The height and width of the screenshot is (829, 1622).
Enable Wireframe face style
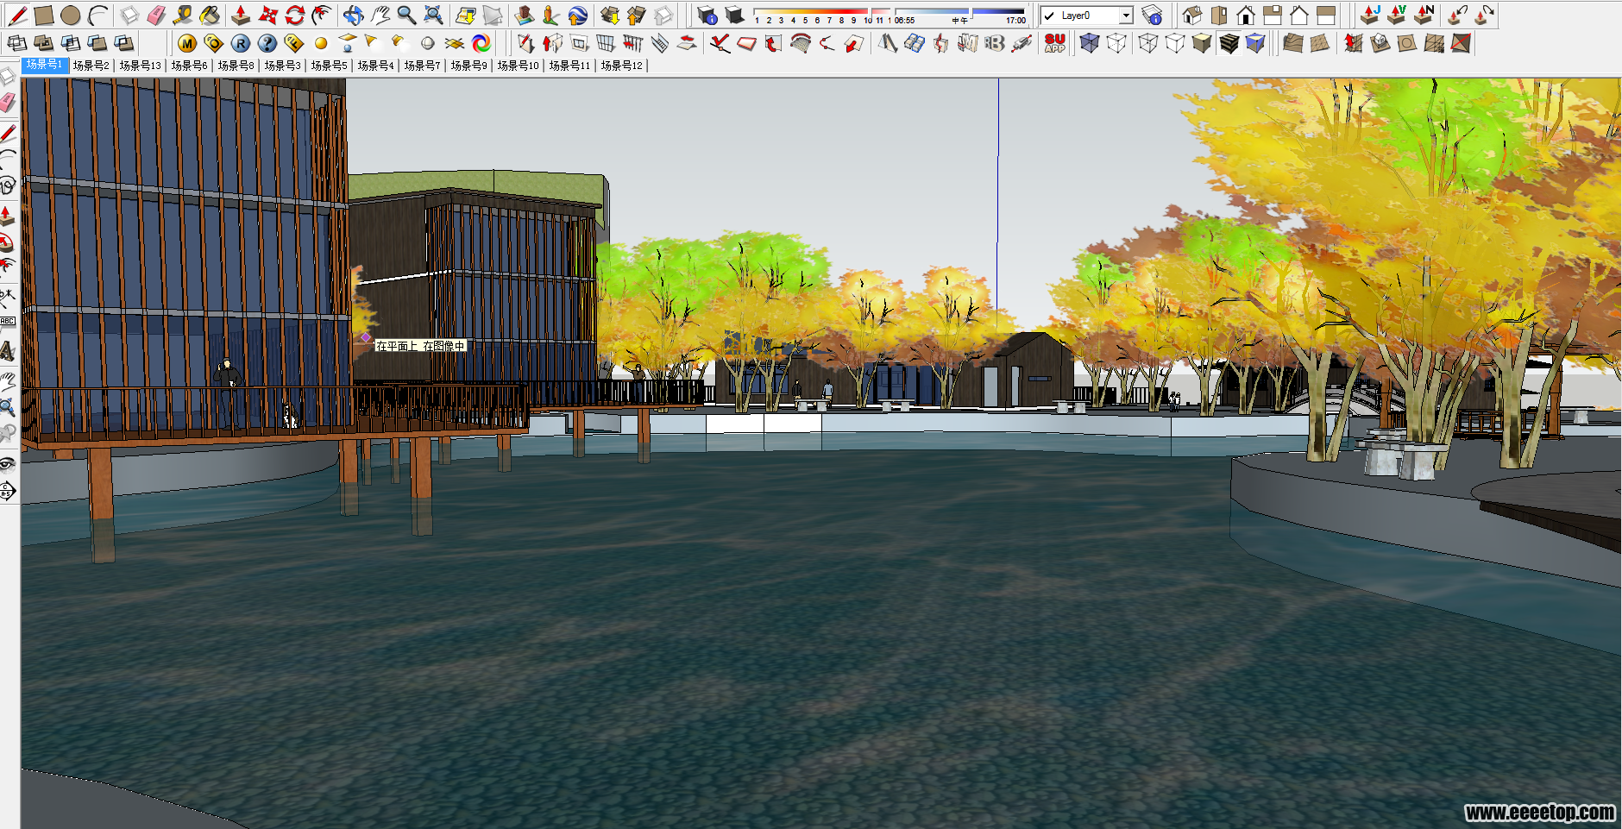pos(1148,43)
